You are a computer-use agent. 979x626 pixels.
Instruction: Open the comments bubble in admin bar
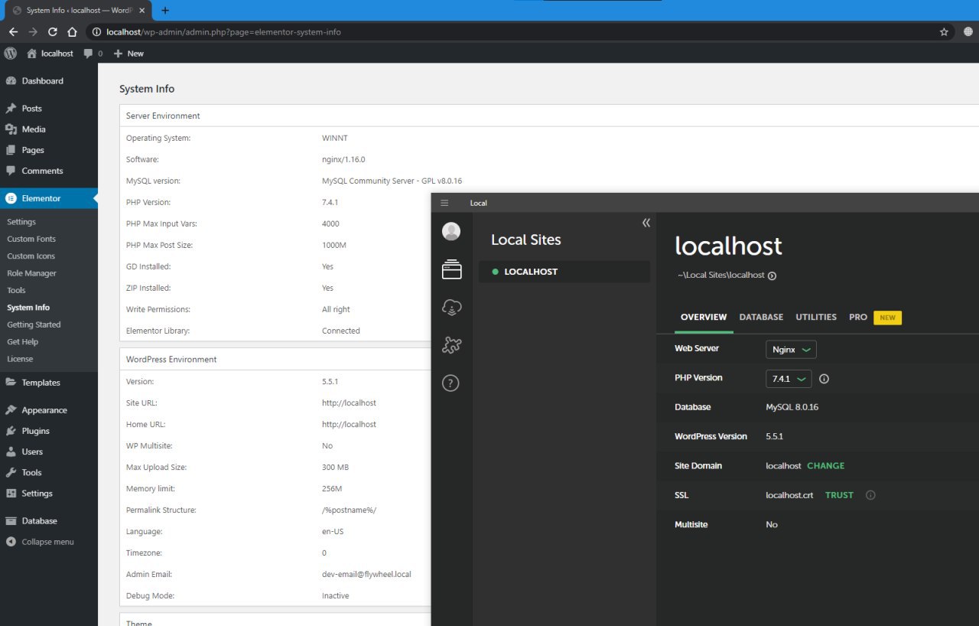coord(93,54)
